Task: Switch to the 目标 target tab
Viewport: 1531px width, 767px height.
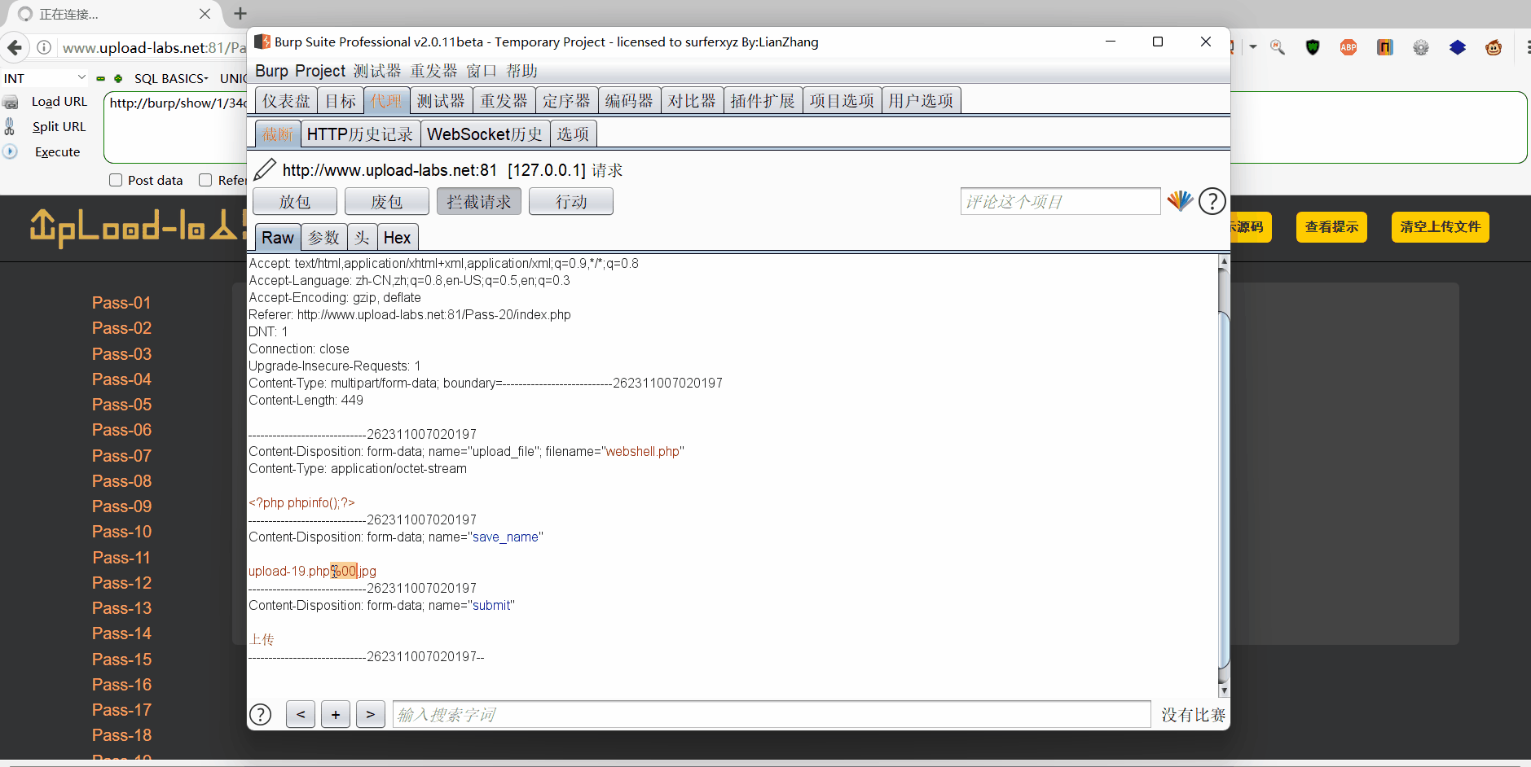Action: [341, 101]
